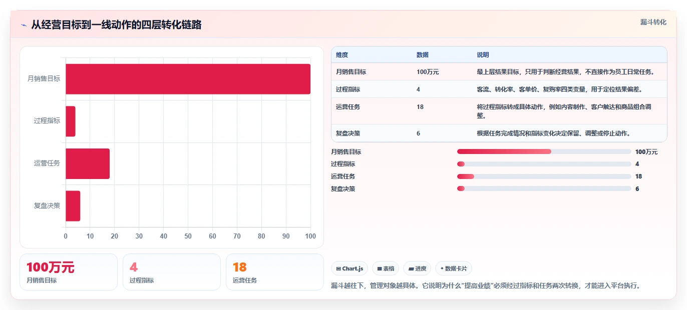Viewport: 687px width, 310px height.
Task: Click the 过程指标 bar in the chart
Action: coord(71,121)
